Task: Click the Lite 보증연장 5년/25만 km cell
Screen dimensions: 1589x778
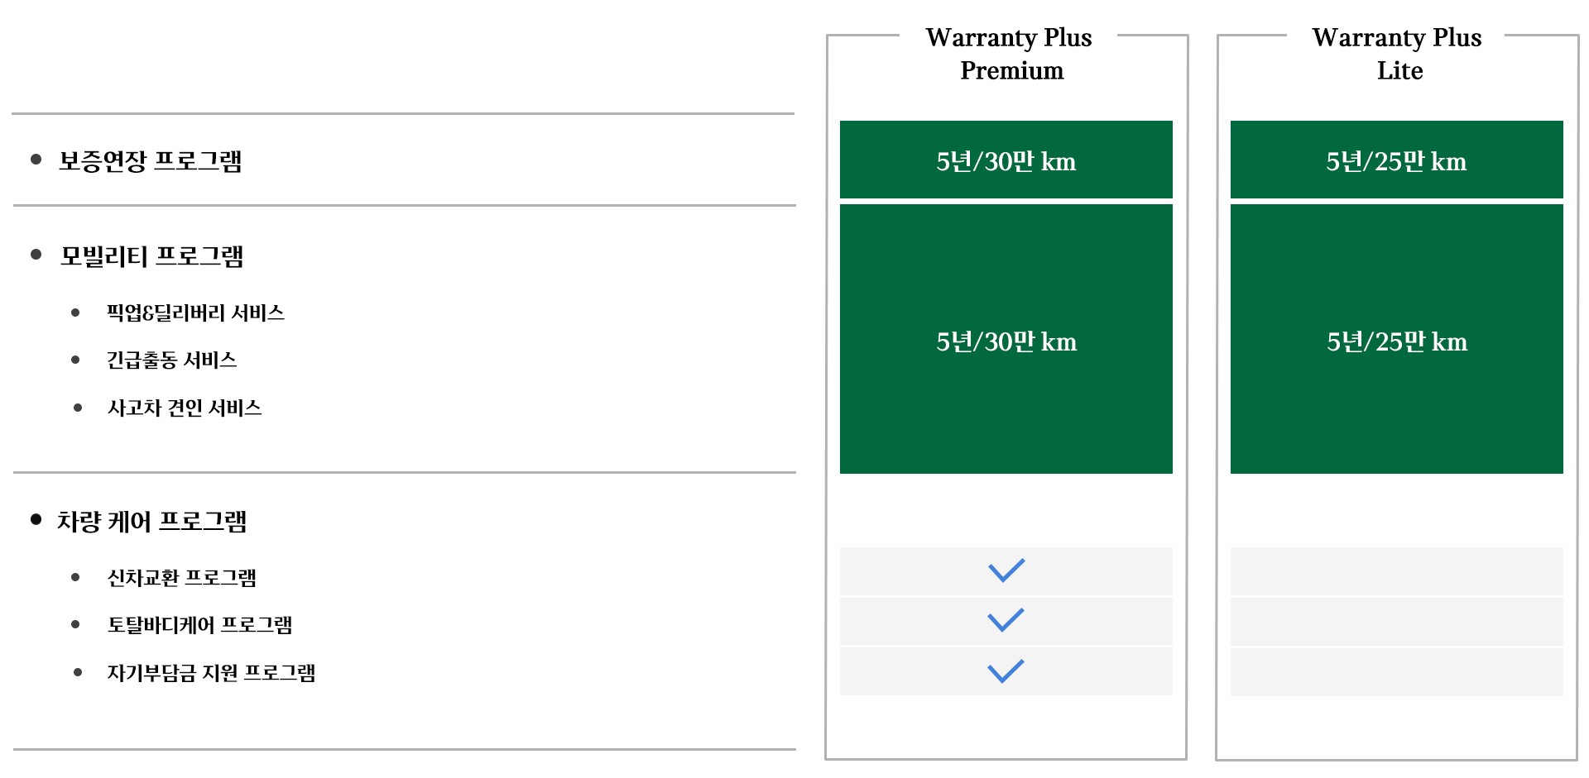Action: click(1397, 160)
